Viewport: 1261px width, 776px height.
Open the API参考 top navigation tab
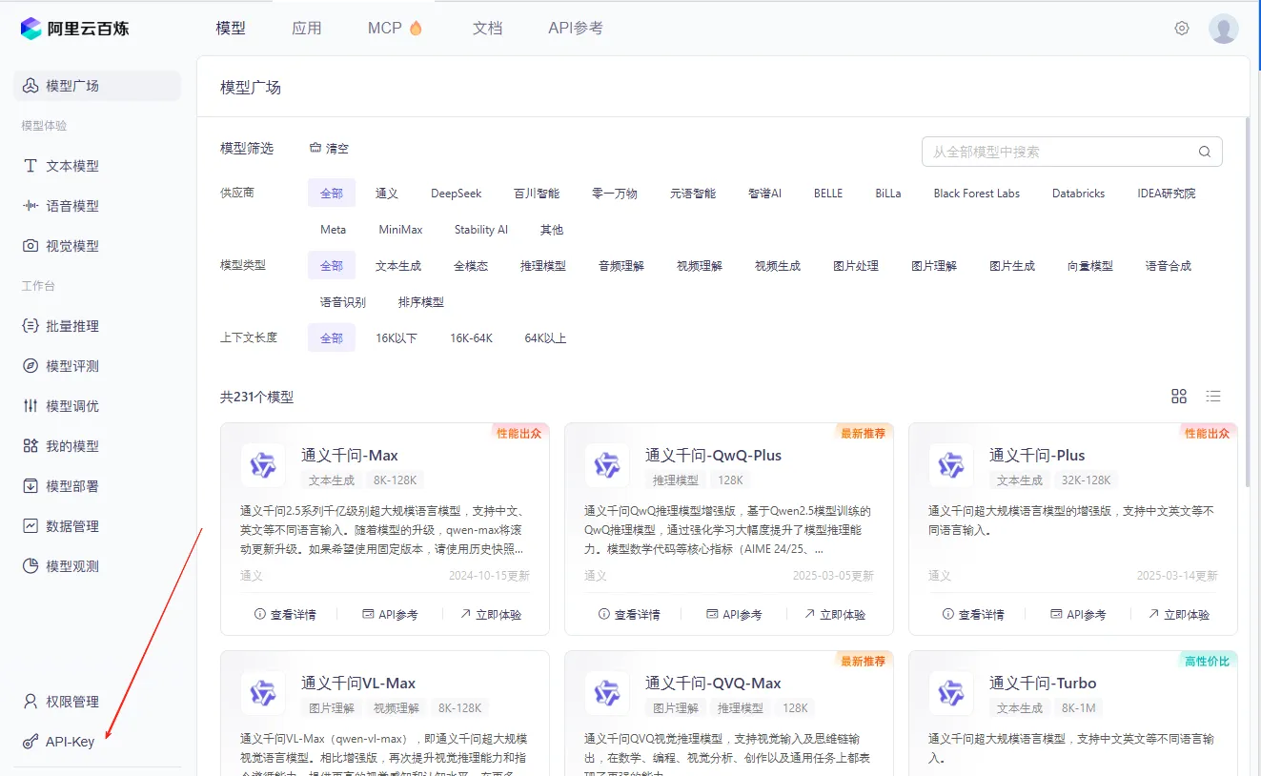[576, 29]
